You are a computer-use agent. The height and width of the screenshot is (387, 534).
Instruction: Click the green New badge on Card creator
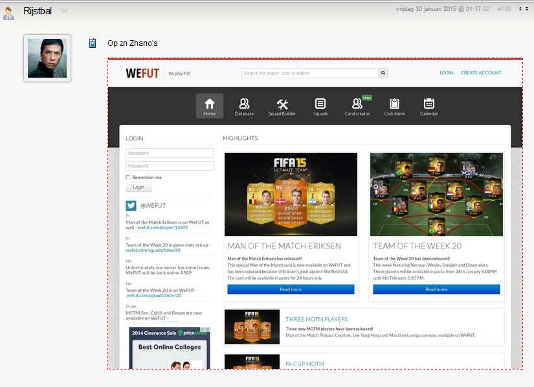pyautogui.click(x=367, y=98)
